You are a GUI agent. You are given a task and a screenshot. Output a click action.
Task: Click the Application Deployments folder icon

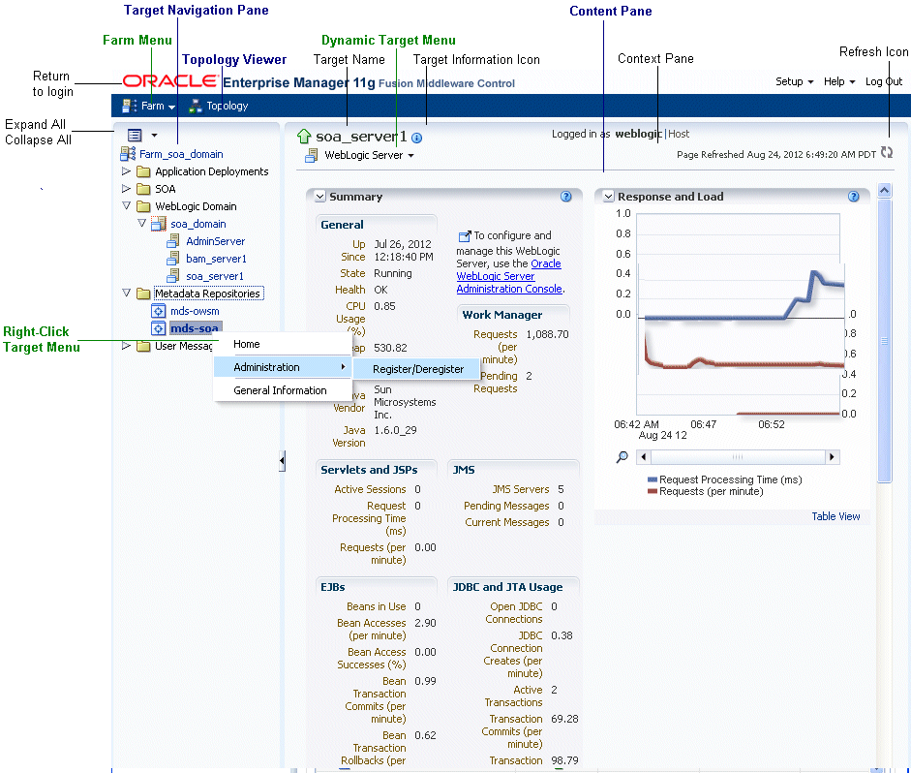(143, 171)
